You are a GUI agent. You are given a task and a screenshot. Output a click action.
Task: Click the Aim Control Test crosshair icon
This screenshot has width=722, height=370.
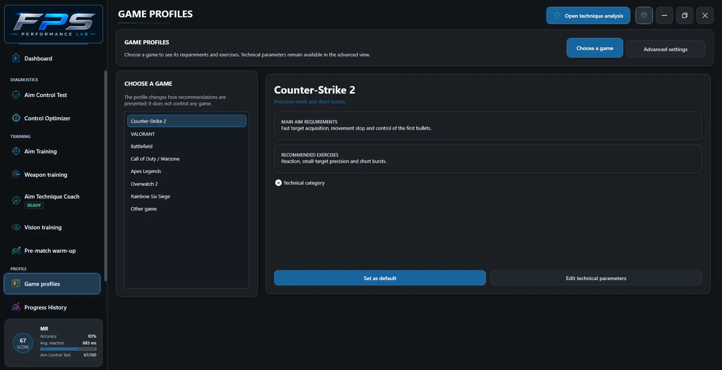16,95
